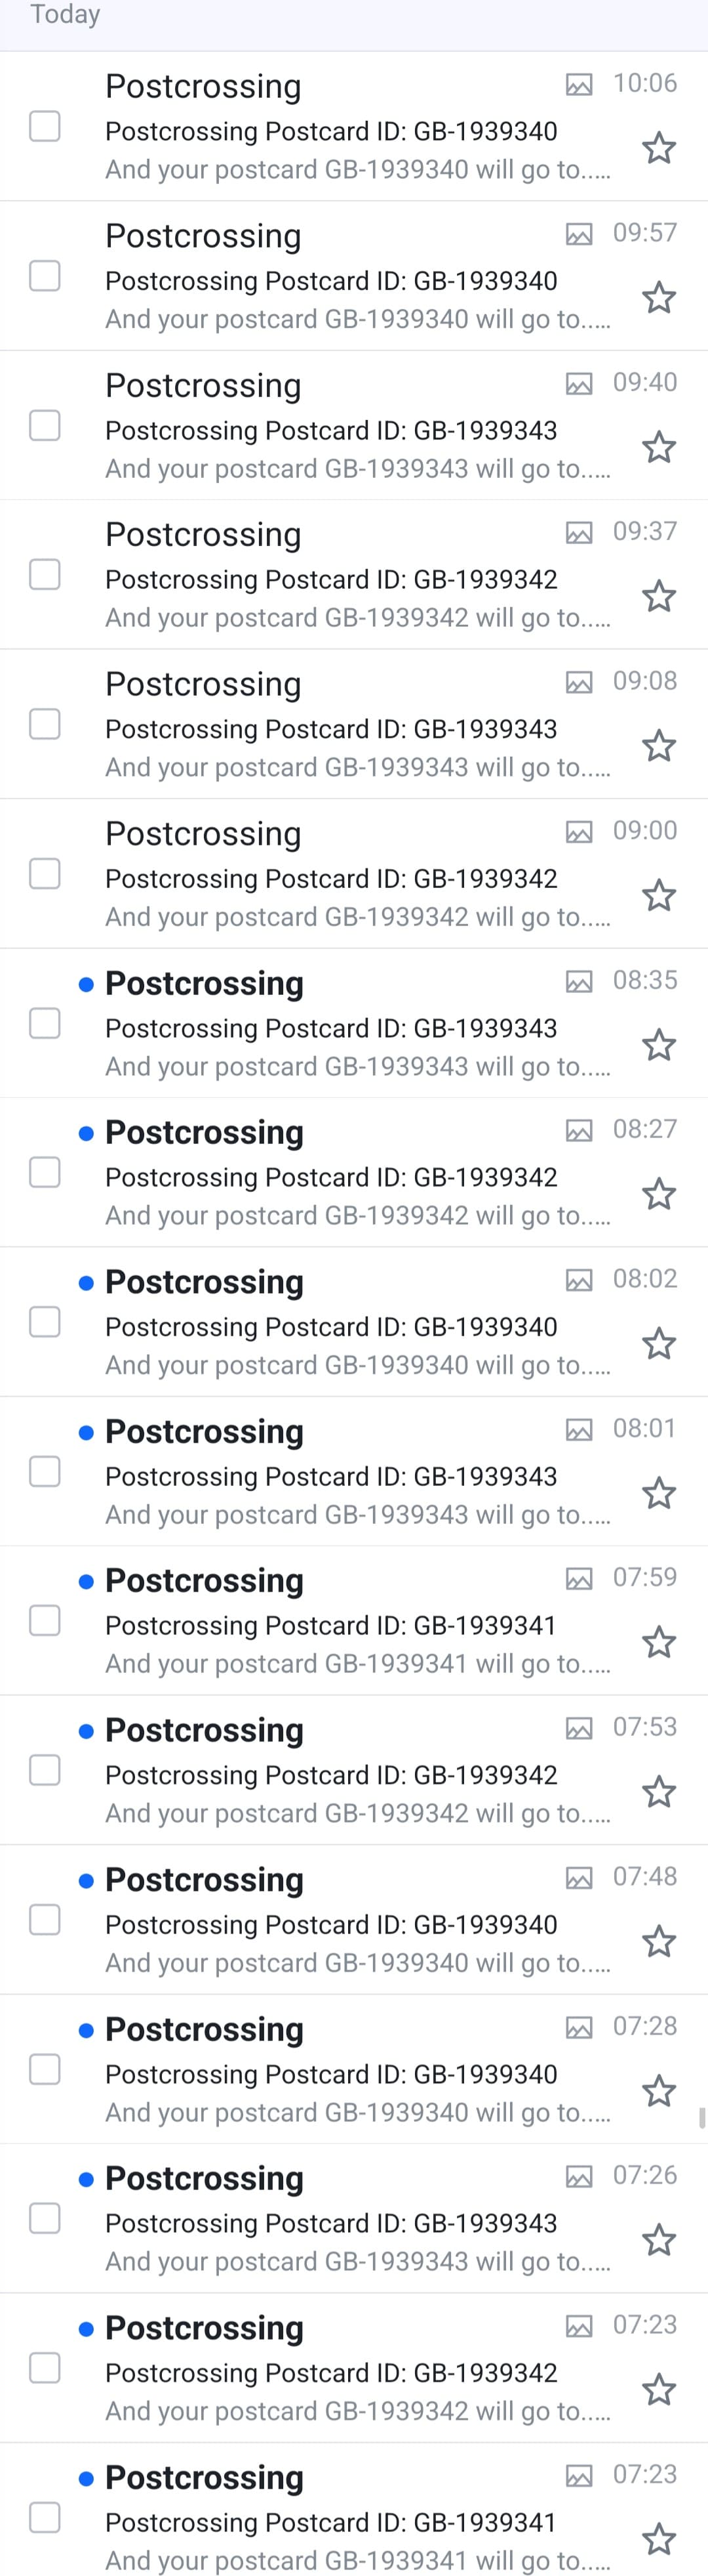The image size is (708, 2576).
Task: Open the 07:26 Postcrossing sender name
Action: [x=204, y=2178]
